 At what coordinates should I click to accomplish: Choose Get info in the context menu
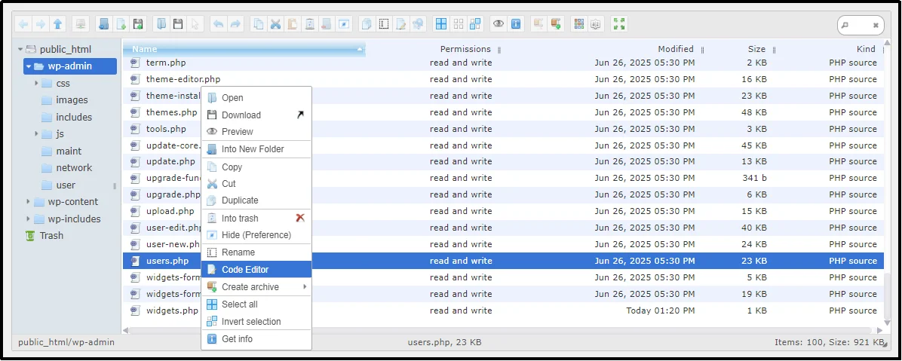click(256, 339)
